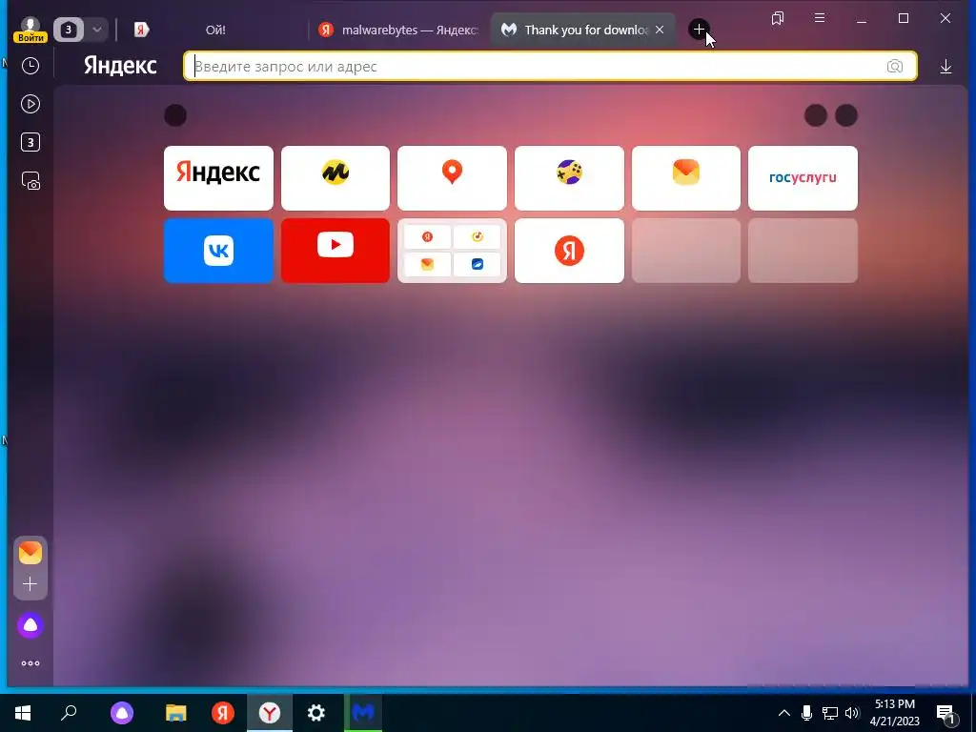
Task: Open the Yandex Games gamepad tile
Action: coord(569,178)
